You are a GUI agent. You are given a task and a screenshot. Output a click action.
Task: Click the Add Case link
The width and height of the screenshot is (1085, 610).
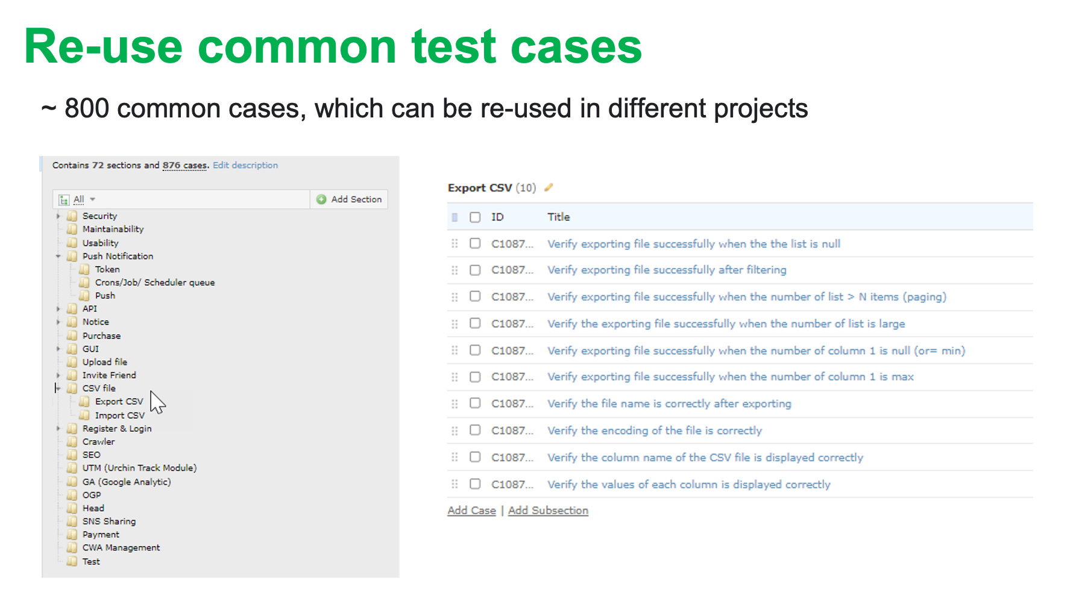click(471, 511)
